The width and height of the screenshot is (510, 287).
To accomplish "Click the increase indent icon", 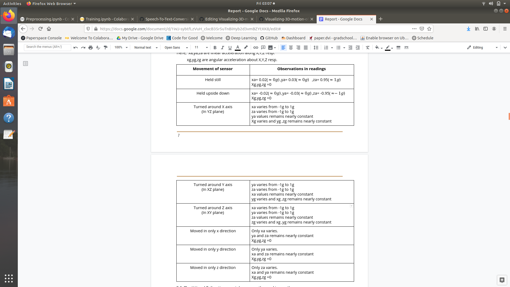I will point(358,48).
